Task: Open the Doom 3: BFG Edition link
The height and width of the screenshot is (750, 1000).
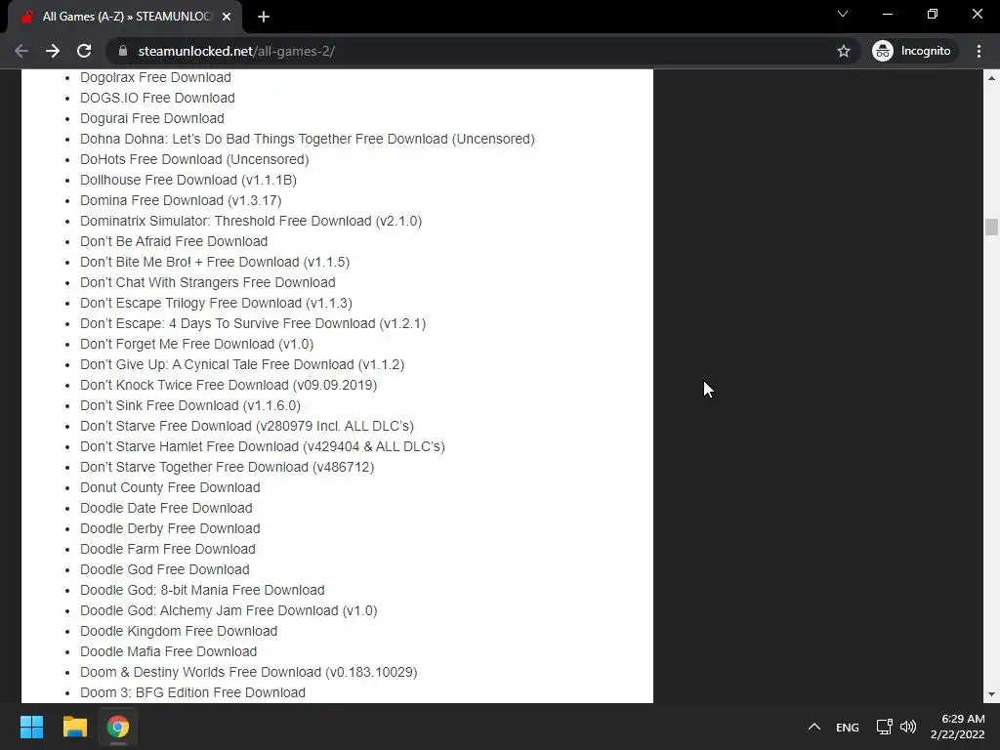Action: [x=192, y=692]
